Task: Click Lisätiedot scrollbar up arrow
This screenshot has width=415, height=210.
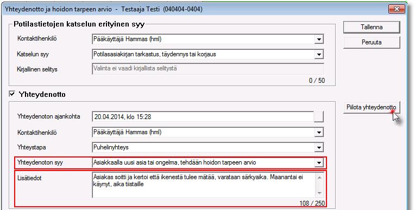Action: tap(319, 178)
